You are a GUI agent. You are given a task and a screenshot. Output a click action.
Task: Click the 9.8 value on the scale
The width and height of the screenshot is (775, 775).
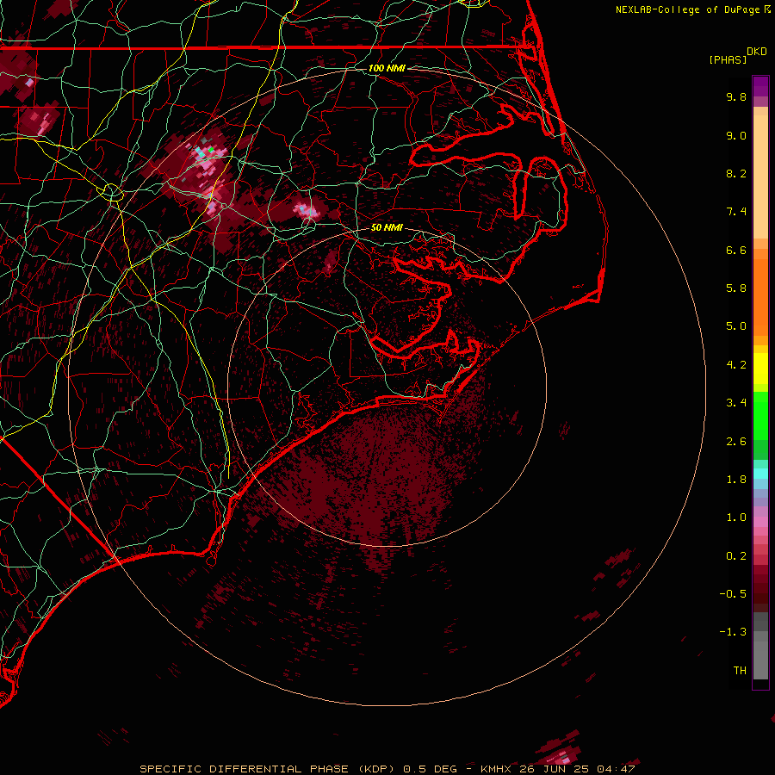tap(736, 96)
